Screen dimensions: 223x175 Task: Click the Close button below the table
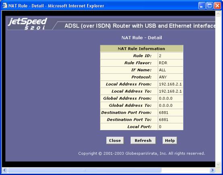tap(115, 141)
